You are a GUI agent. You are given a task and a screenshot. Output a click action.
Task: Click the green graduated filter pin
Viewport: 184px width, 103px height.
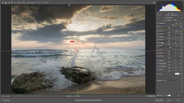click(x=78, y=94)
